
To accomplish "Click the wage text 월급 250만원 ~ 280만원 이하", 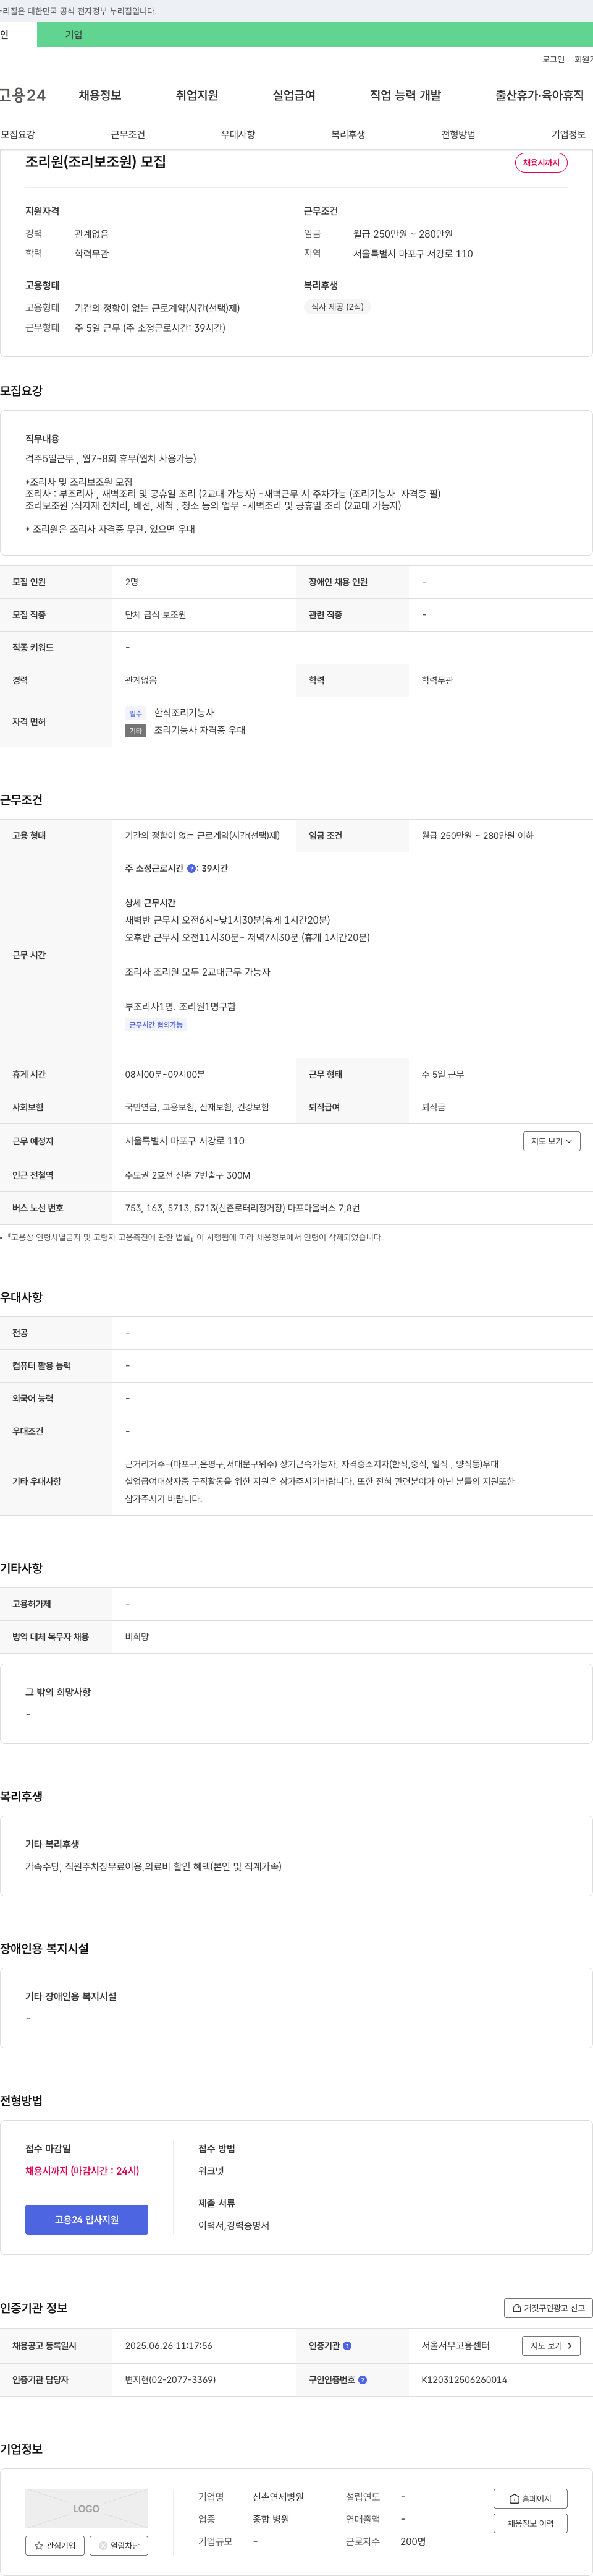I will 477,836.
